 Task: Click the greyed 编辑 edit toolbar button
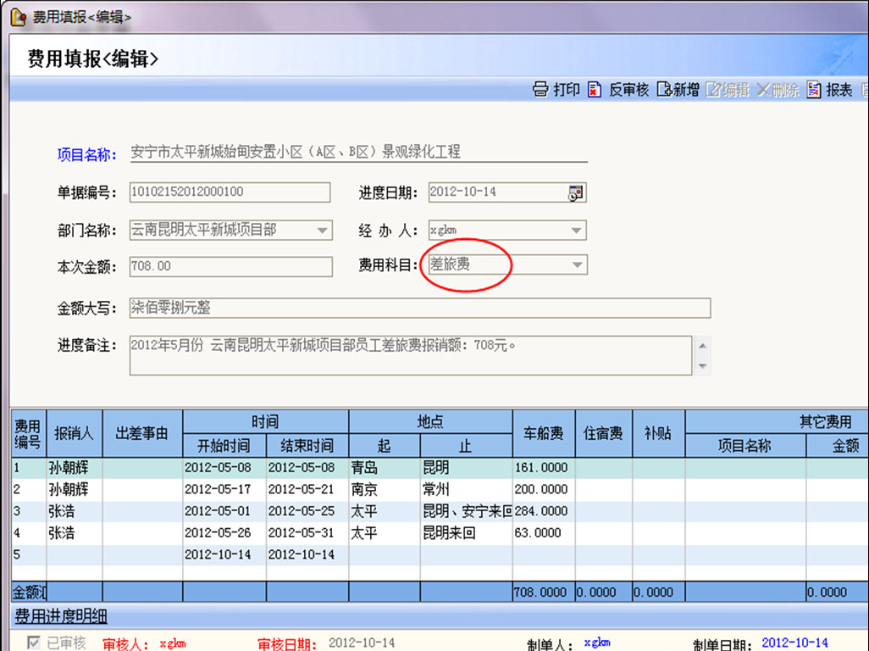point(728,90)
